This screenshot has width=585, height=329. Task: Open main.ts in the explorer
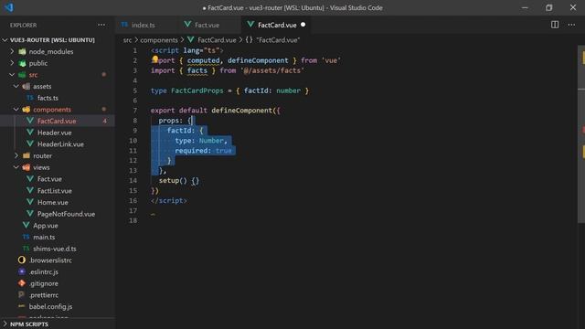pos(44,237)
